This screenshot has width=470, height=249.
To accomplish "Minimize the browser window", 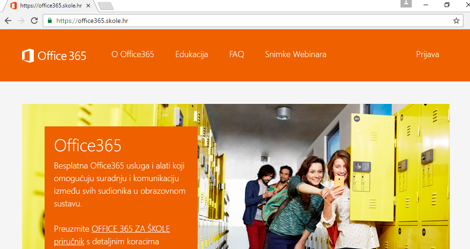I will click(426, 5).
